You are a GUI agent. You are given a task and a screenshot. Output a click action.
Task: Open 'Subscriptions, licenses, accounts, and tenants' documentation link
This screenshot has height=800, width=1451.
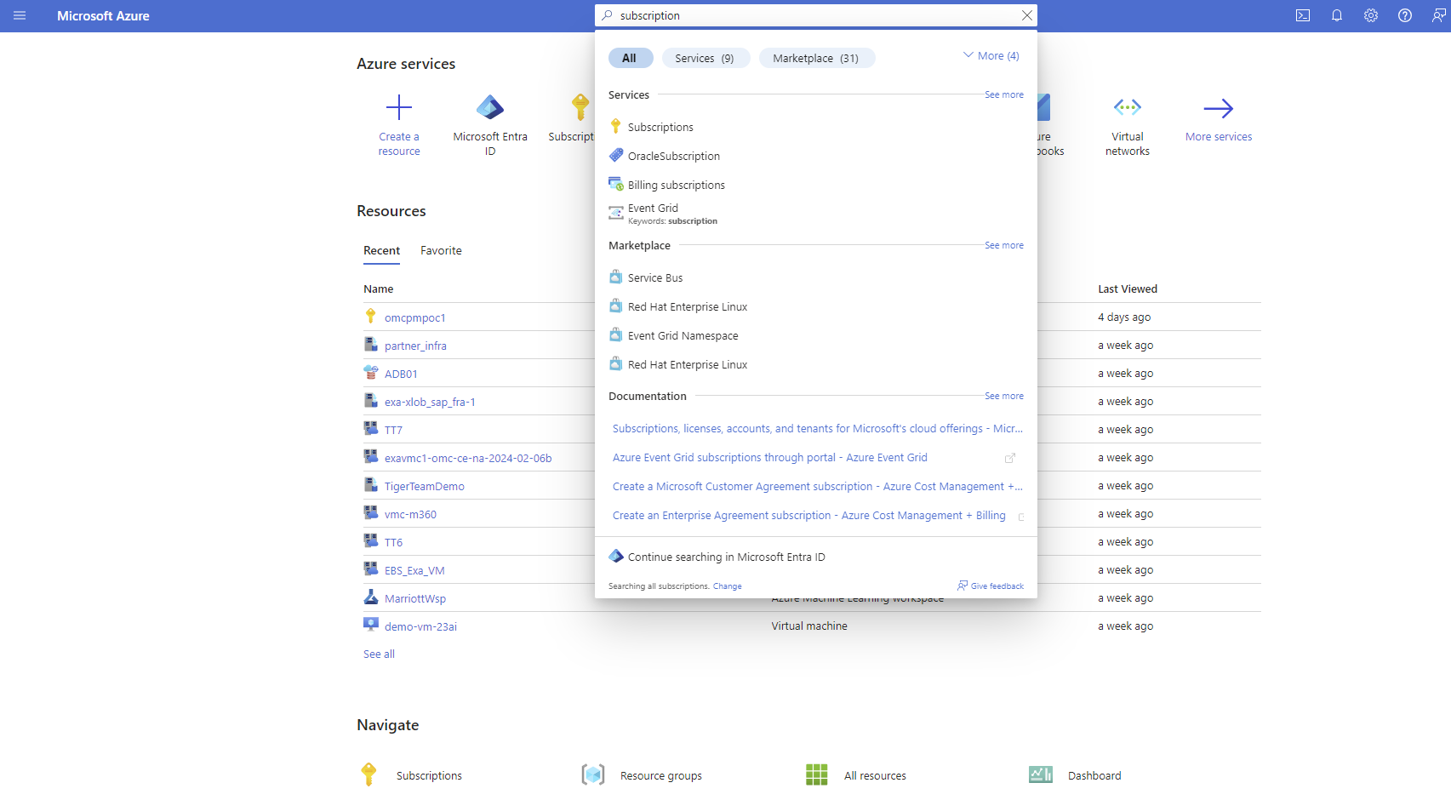tap(817, 428)
